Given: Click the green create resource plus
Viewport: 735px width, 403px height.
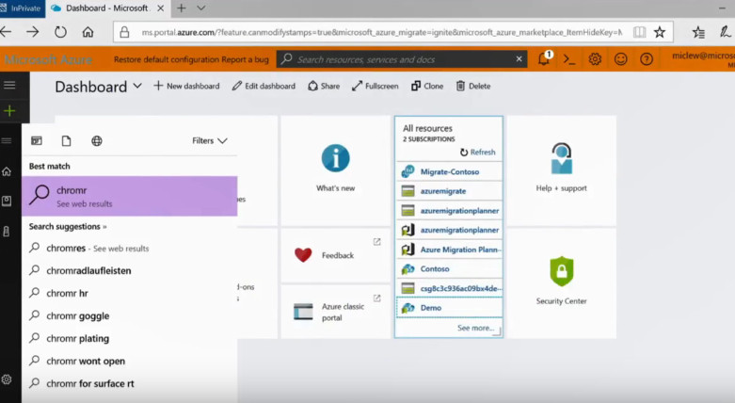Looking at the screenshot, I should tap(9, 111).
